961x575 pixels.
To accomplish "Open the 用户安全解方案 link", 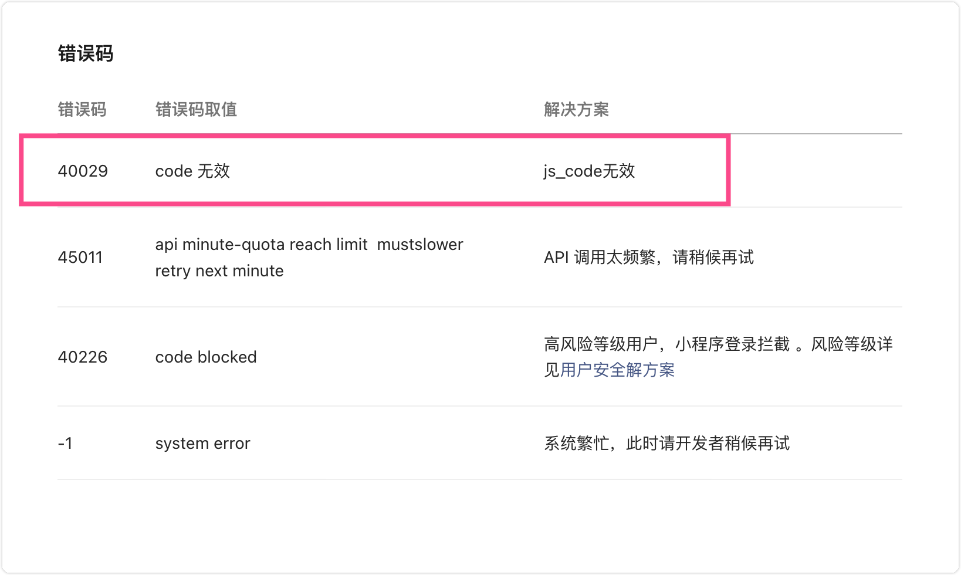I will coord(617,370).
